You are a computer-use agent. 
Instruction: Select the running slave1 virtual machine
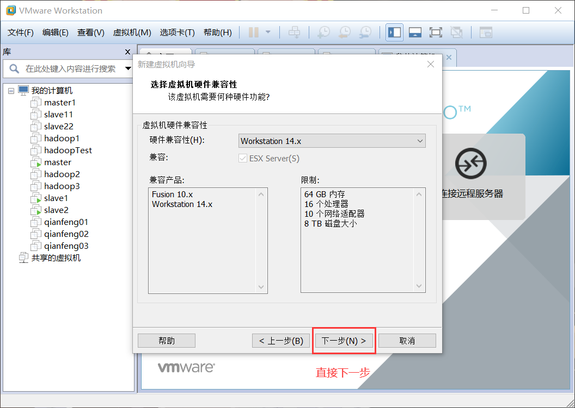pos(56,198)
